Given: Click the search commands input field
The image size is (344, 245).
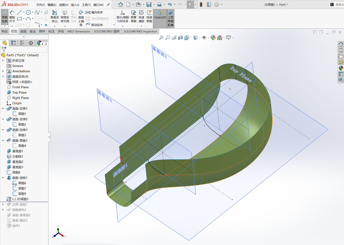Looking at the screenshot, I should (339, 4).
